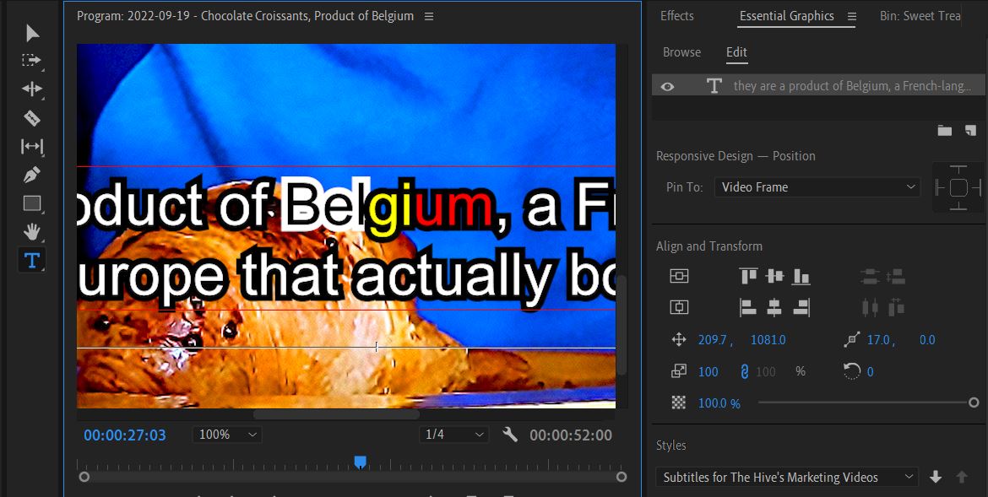Select the Selection tool arrow
The image size is (988, 497).
pos(32,33)
